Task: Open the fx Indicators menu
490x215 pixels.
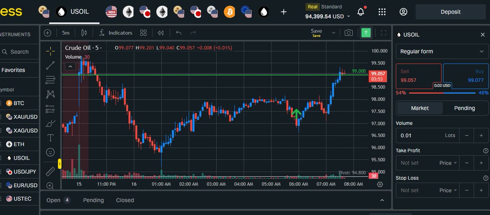Action: tap(116, 33)
